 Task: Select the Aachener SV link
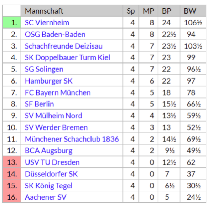click(x=46, y=197)
